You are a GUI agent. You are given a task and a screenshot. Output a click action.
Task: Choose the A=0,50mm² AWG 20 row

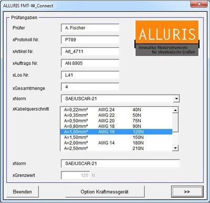point(116,121)
